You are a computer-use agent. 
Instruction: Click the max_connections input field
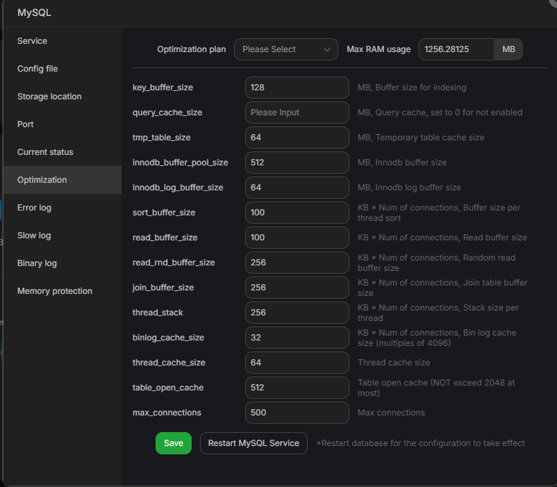297,413
